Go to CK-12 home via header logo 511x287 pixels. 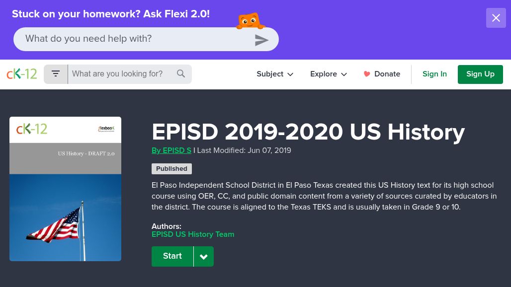tap(22, 74)
